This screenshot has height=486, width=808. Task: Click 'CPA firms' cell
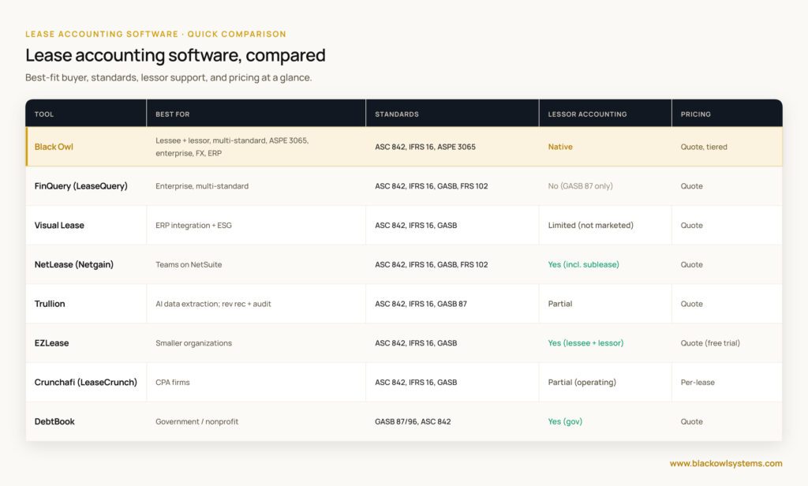[173, 382]
